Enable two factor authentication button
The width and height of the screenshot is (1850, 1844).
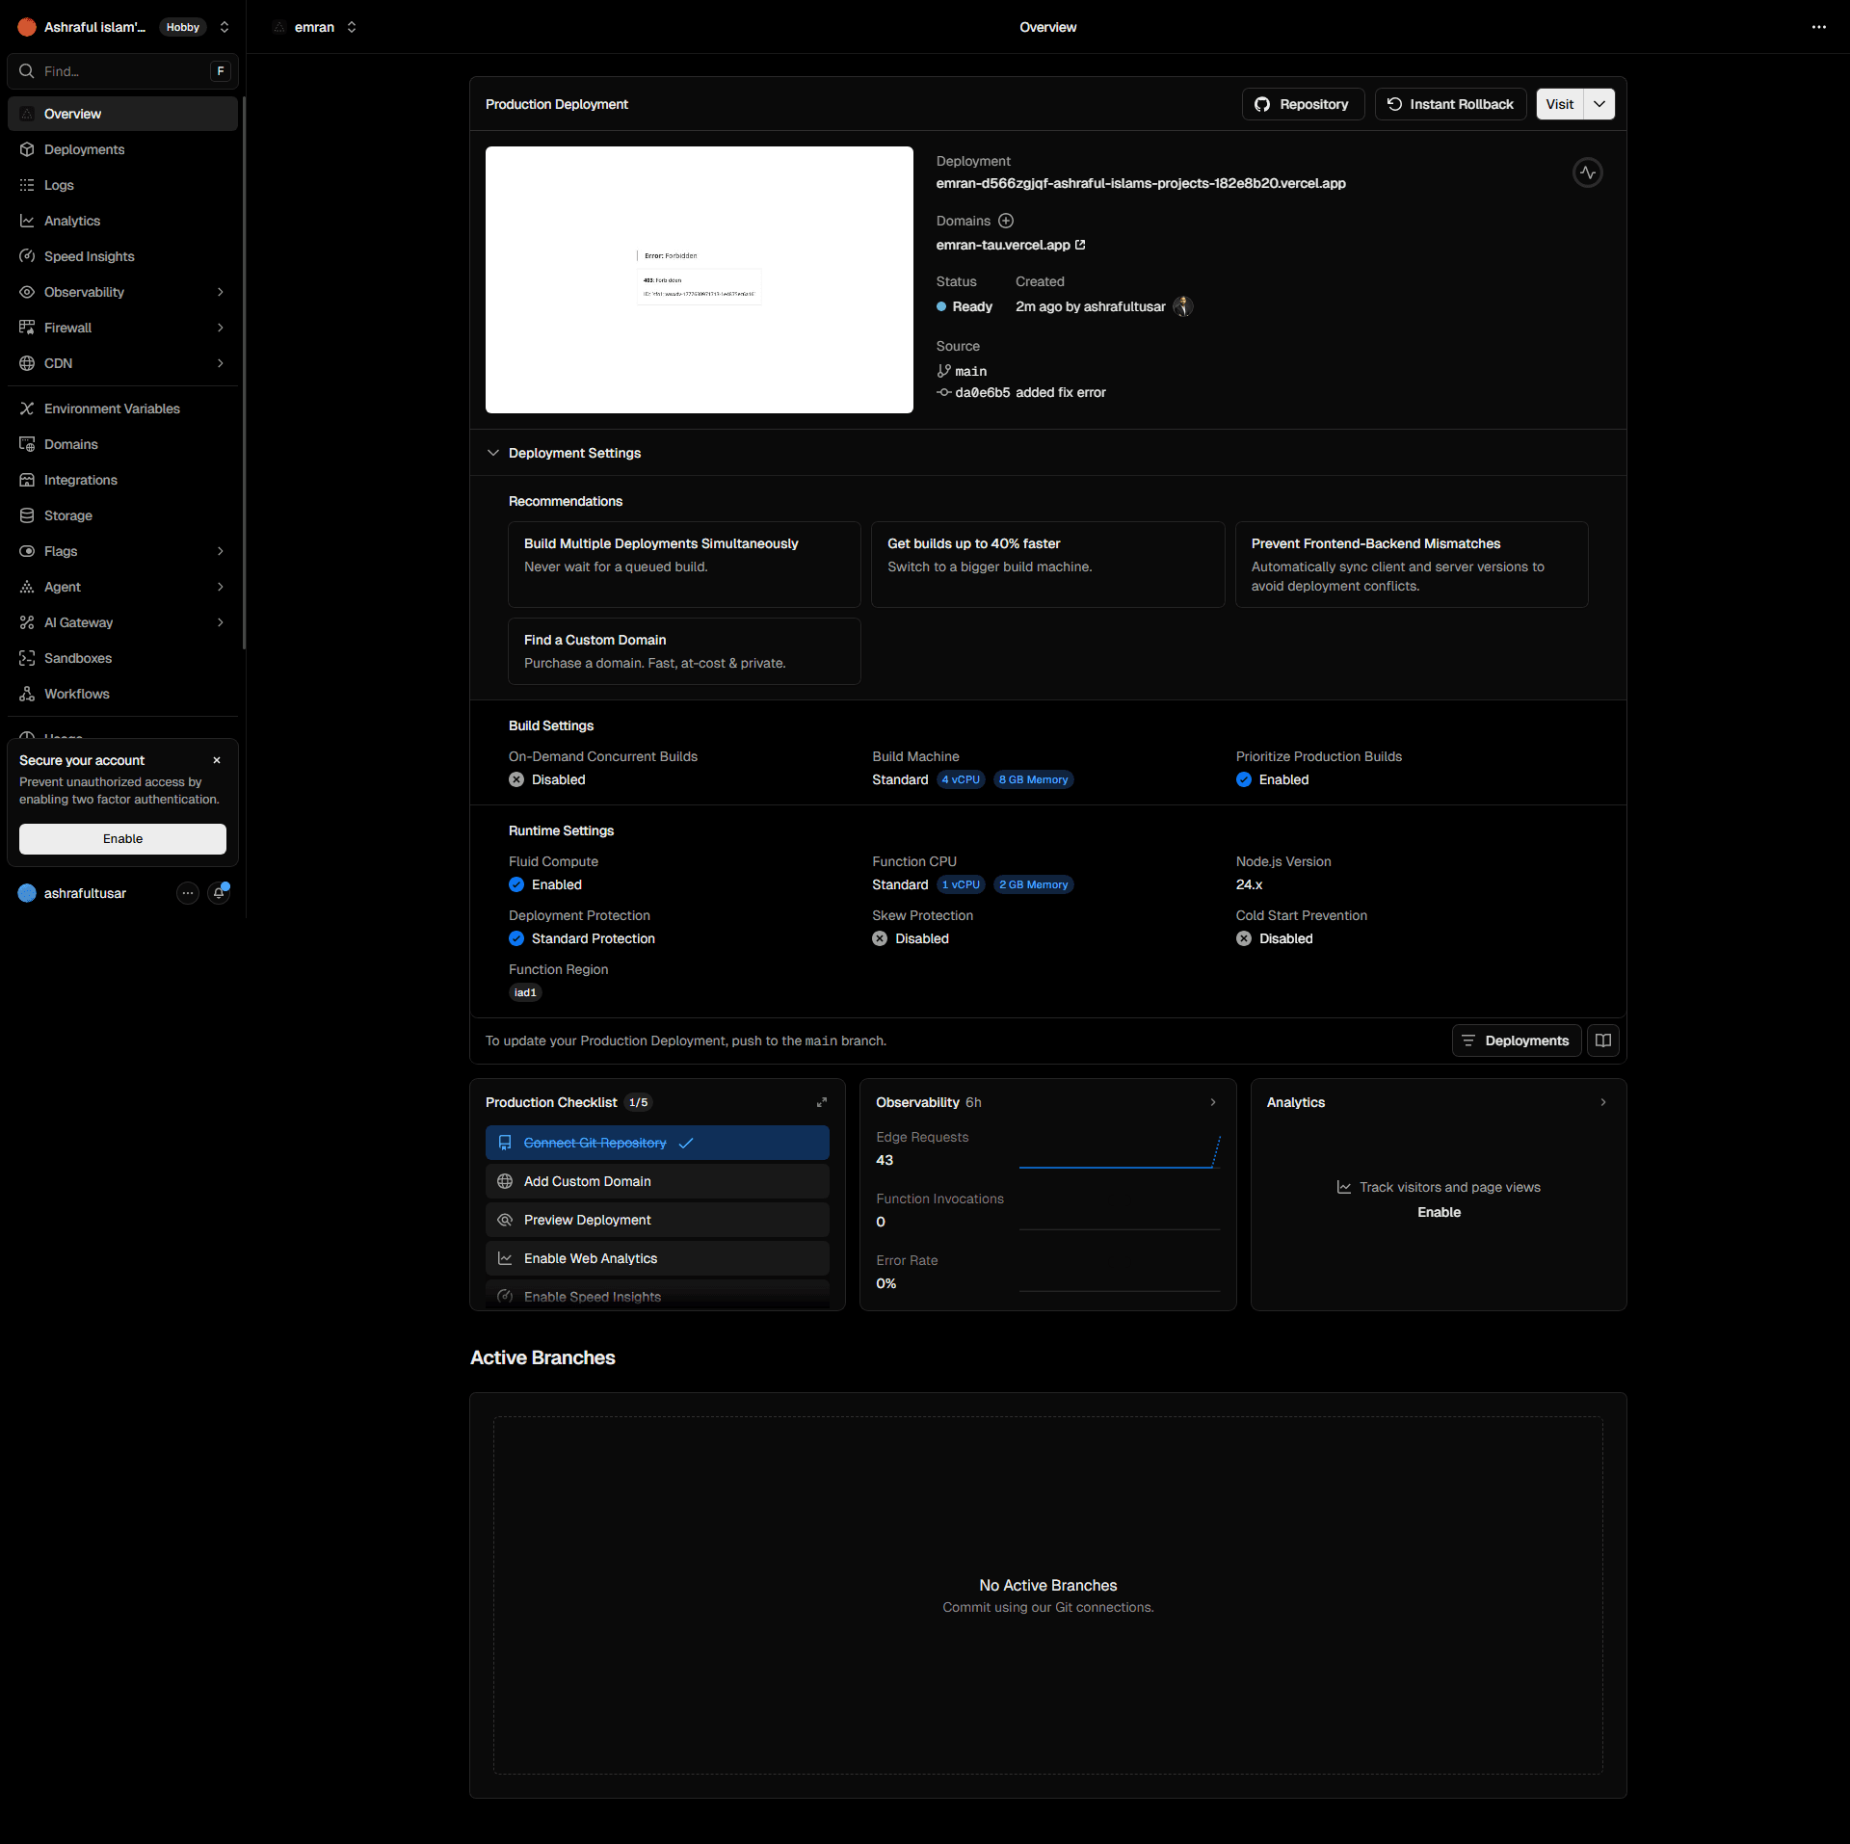(x=122, y=838)
